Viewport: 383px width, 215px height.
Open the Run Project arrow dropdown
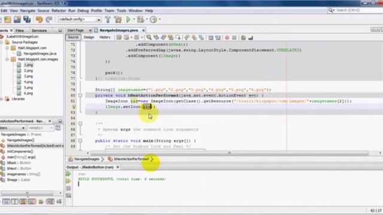click(x=134, y=19)
